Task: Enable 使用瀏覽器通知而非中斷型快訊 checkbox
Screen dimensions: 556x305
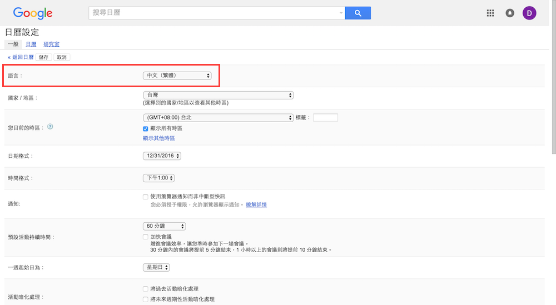Action: [x=146, y=197]
